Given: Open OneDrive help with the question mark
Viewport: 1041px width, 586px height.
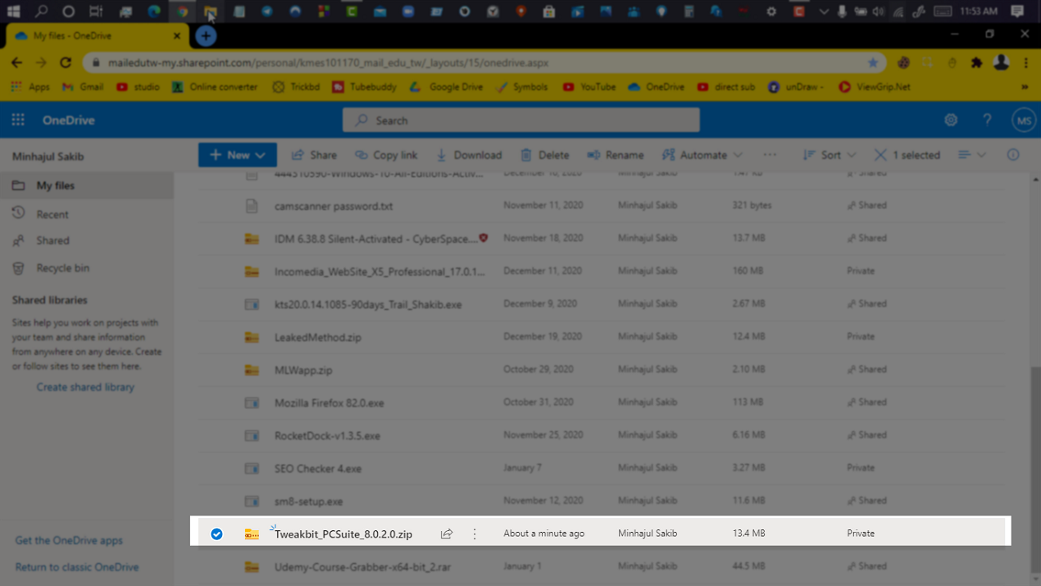Looking at the screenshot, I should point(987,120).
